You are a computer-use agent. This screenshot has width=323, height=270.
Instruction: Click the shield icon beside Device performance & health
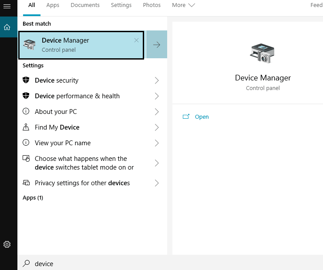[x=26, y=96]
